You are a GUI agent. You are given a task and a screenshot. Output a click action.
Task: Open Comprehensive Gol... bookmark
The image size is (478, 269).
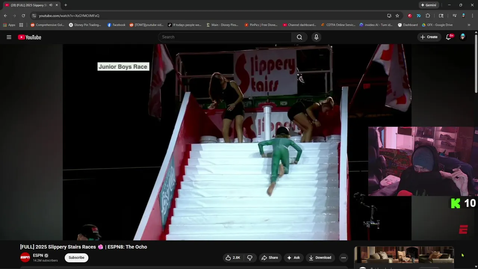pos(47,25)
